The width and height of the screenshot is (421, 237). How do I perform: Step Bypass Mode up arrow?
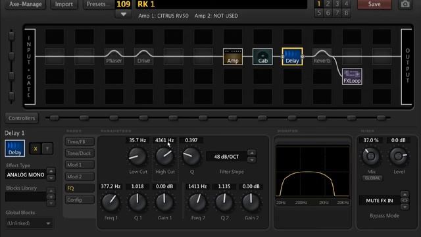point(405,194)
